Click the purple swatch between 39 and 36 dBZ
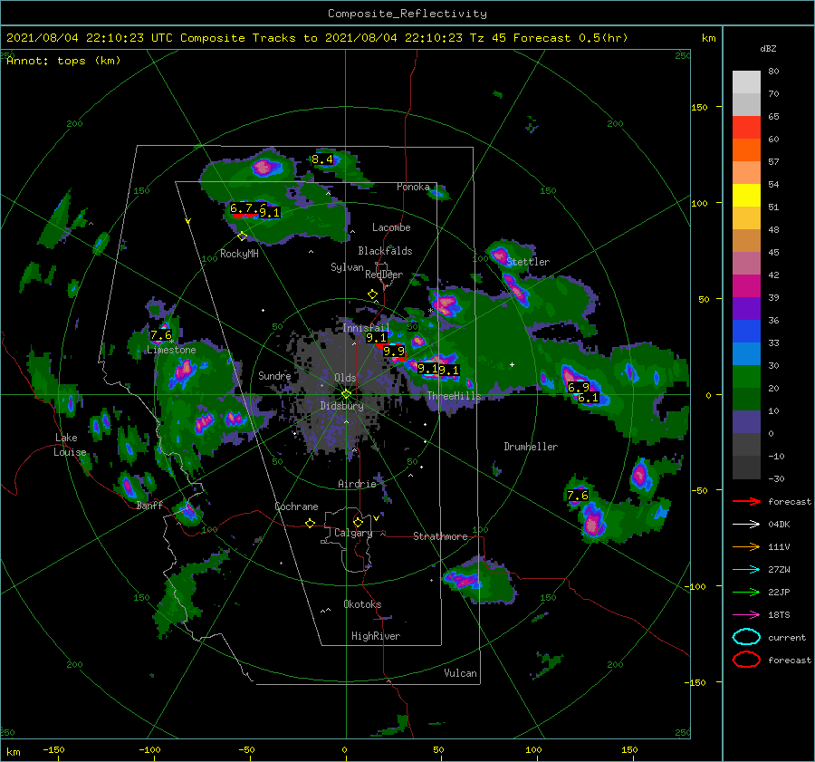The width and height of the screenshot is (815, 762). tap(746, 308)
